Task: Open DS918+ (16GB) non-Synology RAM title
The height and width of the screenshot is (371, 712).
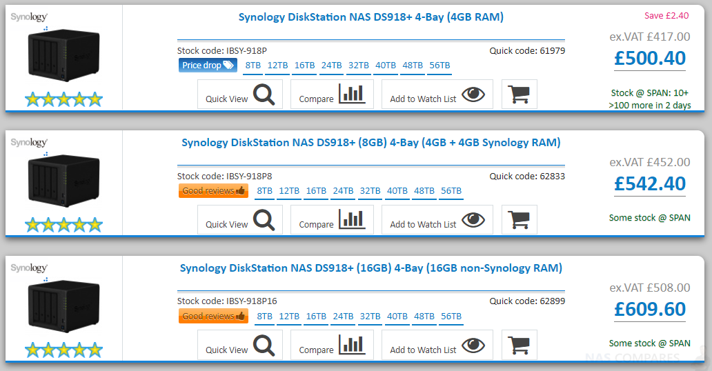Action: click(371, 268)
